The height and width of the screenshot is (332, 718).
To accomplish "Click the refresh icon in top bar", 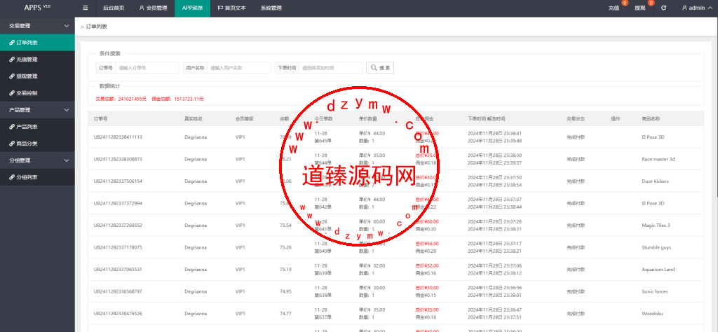I will (x=663, y=8).
